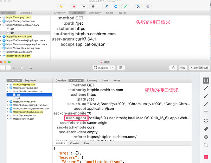
Task: Open the Cookies tab in the 截图 preview
Action: pyautogui.click(x=75, y=143)
